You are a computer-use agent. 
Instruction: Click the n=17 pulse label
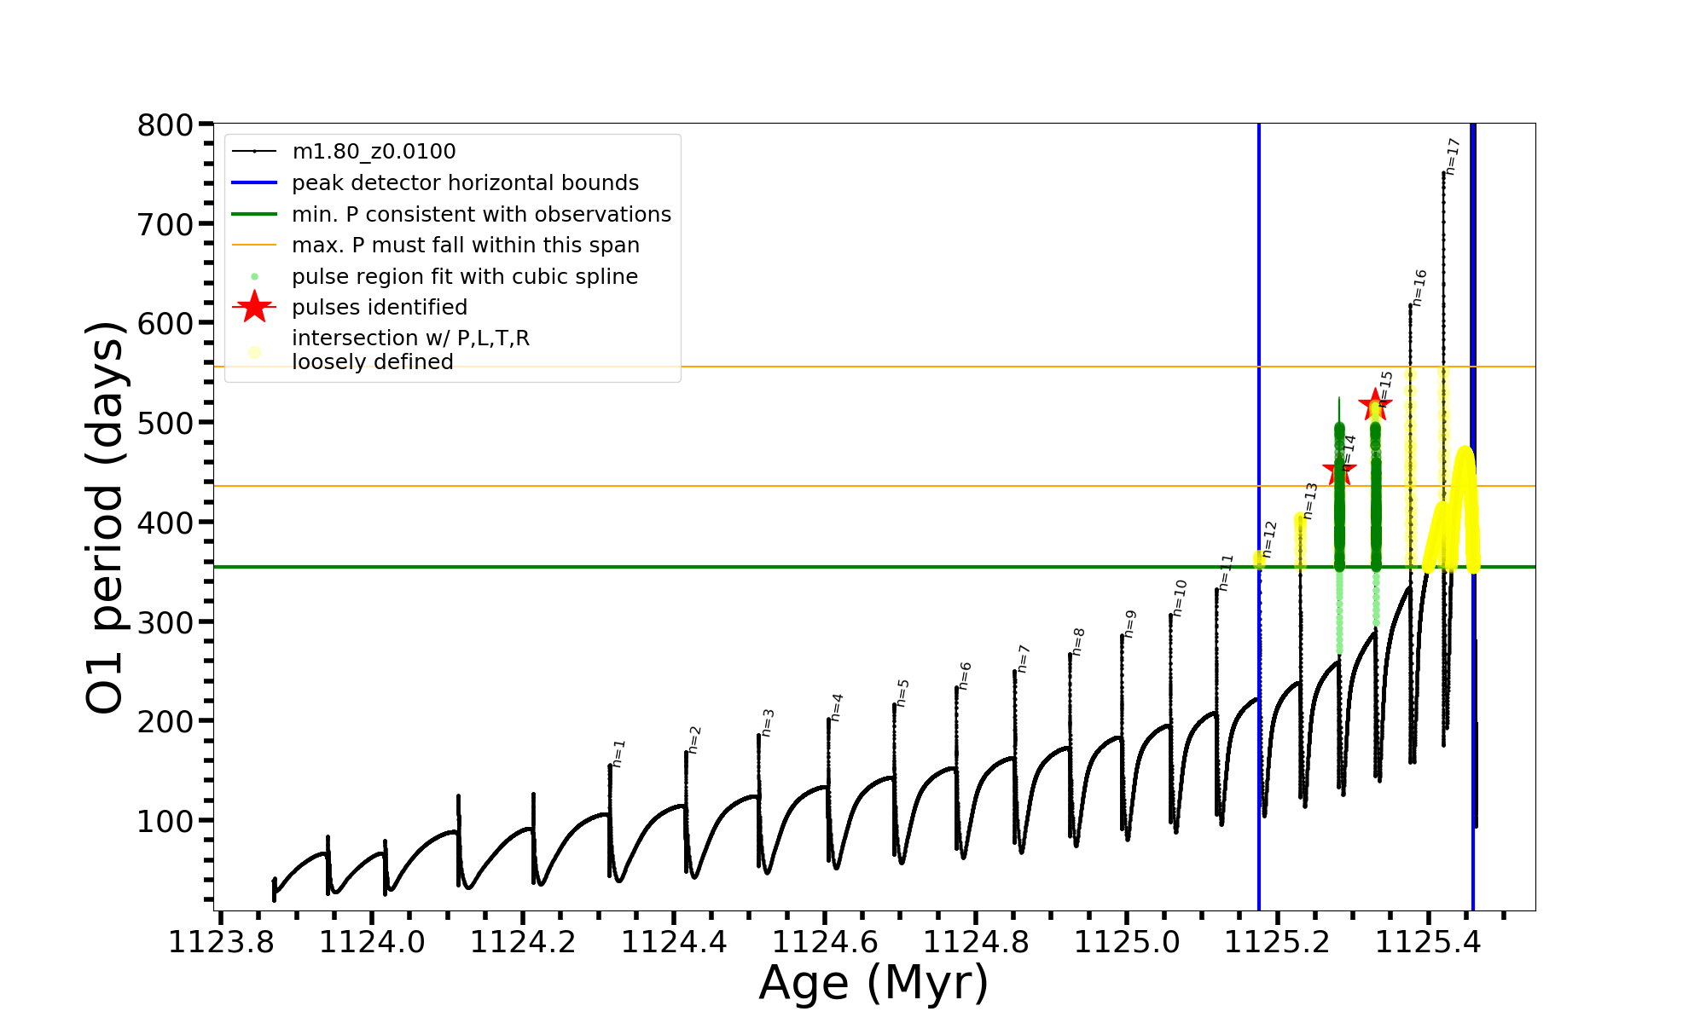[x=1453, y=157]
